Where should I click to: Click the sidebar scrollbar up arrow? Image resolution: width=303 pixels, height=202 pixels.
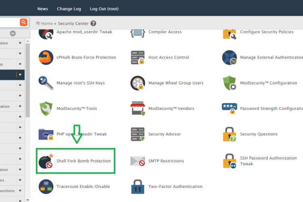coord(27,41)
